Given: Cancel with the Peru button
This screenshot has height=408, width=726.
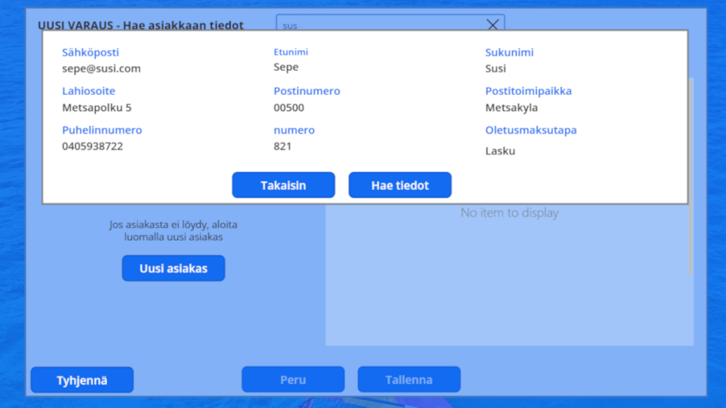Looking at the screenshot, I should (293, 380).
